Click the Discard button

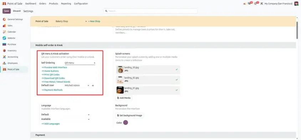click(17, 11)
